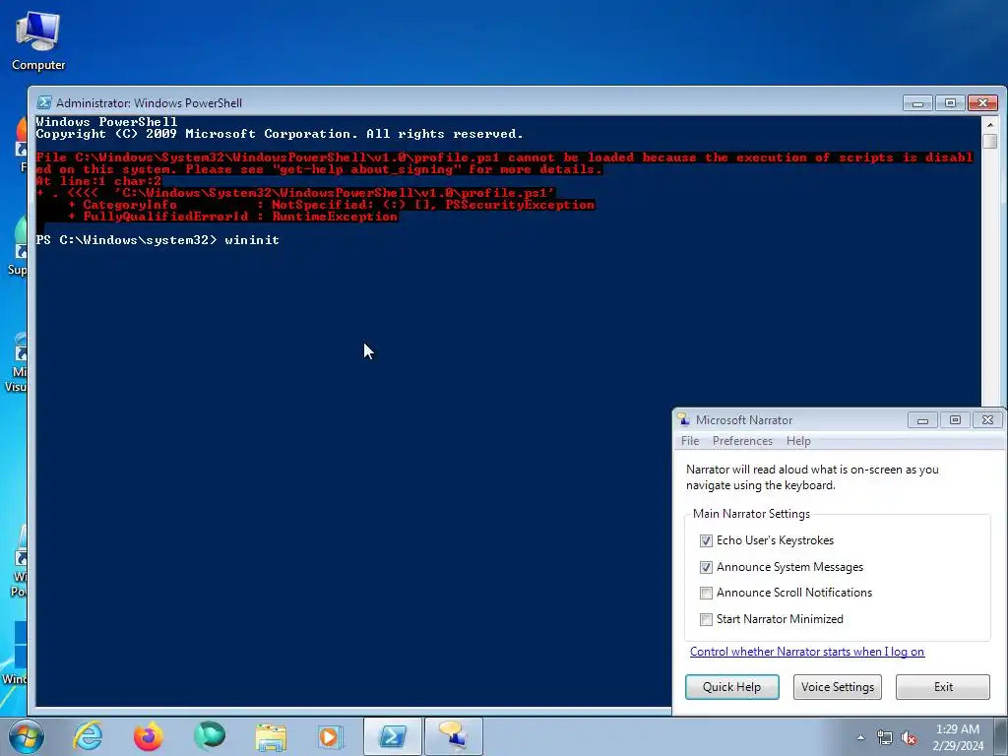The width and height of the screenshot is (1008, 756).
Task: Open the Computer desktop icon
Action: pos(38,41)
